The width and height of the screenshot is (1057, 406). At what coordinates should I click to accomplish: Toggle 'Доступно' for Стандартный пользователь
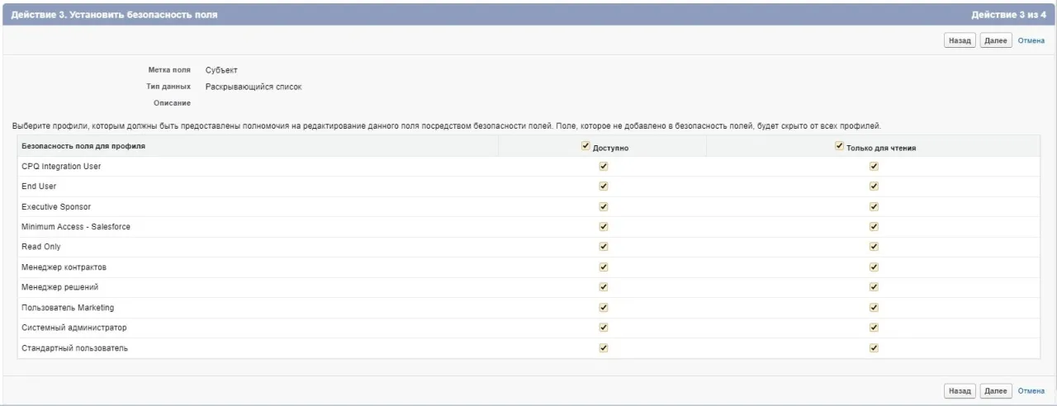[604, 347]
